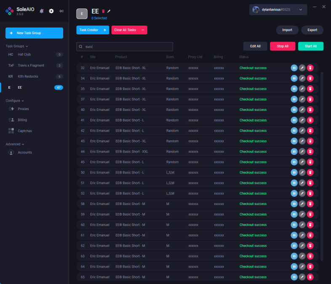The width and height of the screenshot is (331, 284).
Task: Open the dylantavious account dropdown
Action: pyautogui.click(x=278, y=10)
